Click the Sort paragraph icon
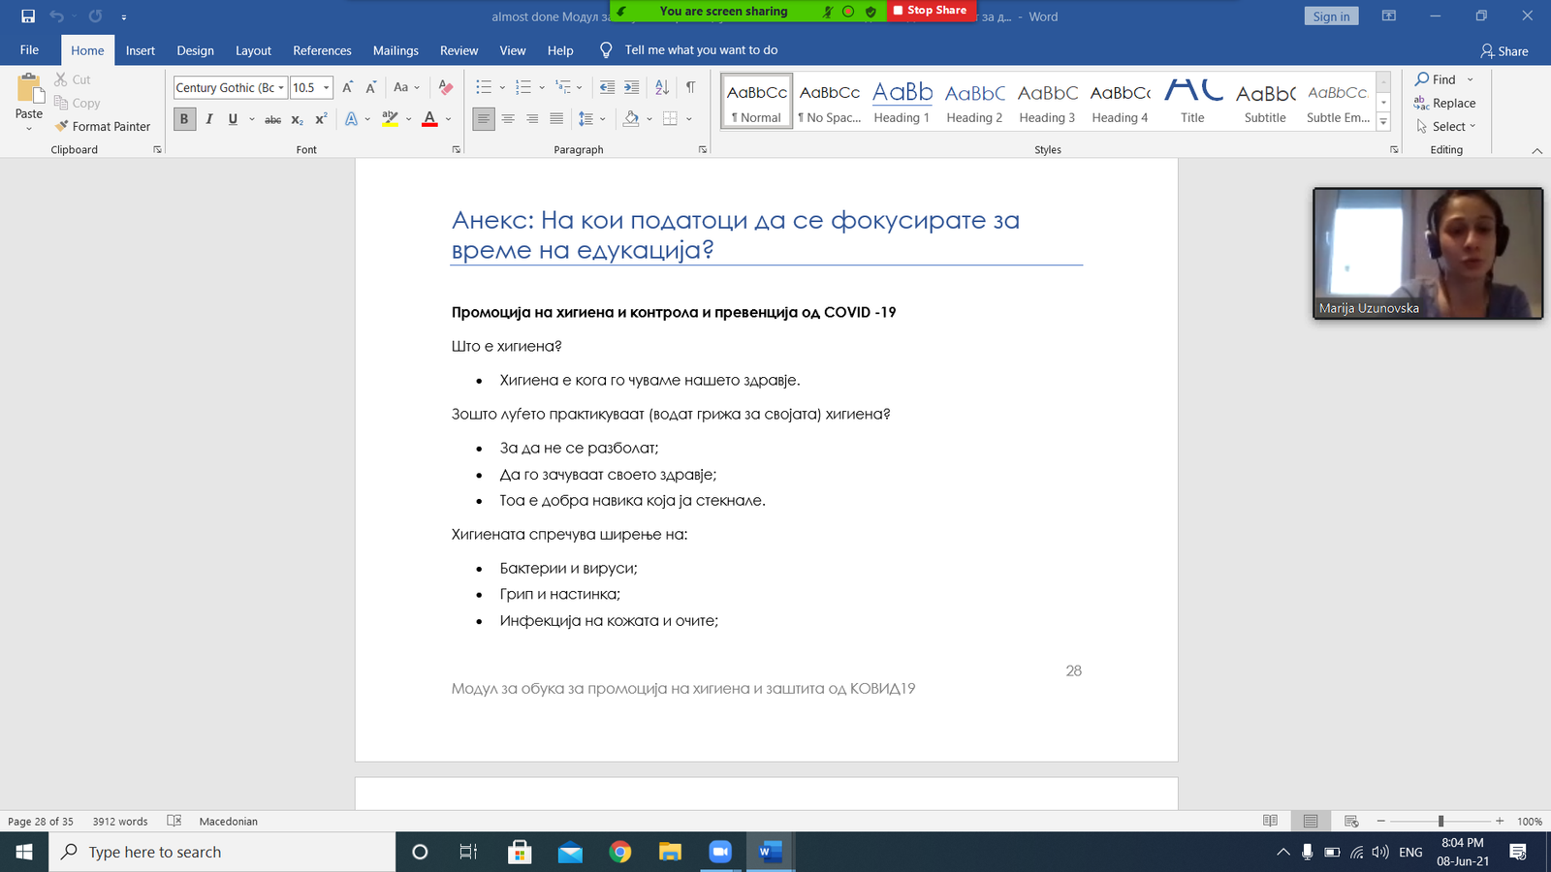Viewport: 1551px width, 872px height. click(x=662, y=87)
